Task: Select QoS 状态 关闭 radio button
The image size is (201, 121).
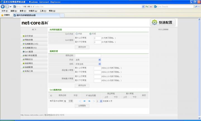Action: [90, 34]
